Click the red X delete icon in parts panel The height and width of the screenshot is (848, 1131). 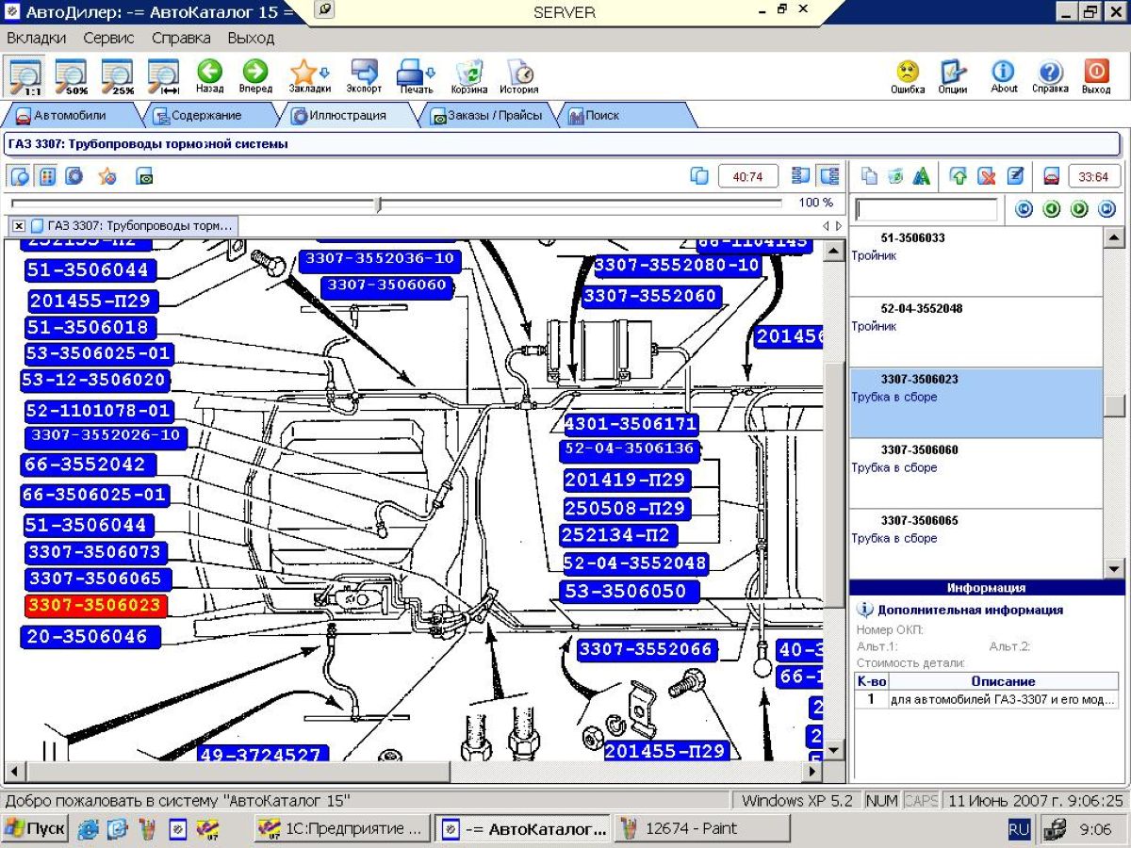986,176
